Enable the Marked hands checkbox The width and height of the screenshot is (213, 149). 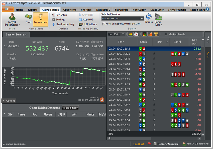pos(166,34)
